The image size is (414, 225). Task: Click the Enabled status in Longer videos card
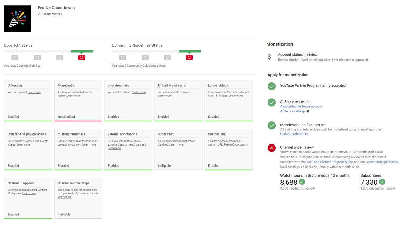pos(214,117)
